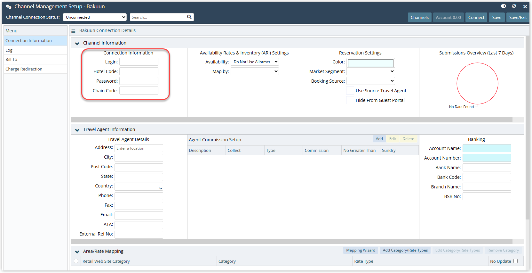Open the Channel Connection Status dropdown
532x273 pixels.
[x=95, y=17]
